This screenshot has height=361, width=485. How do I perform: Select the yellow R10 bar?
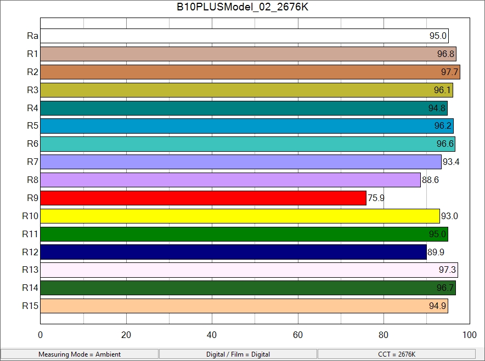click(x=240, y=216)
